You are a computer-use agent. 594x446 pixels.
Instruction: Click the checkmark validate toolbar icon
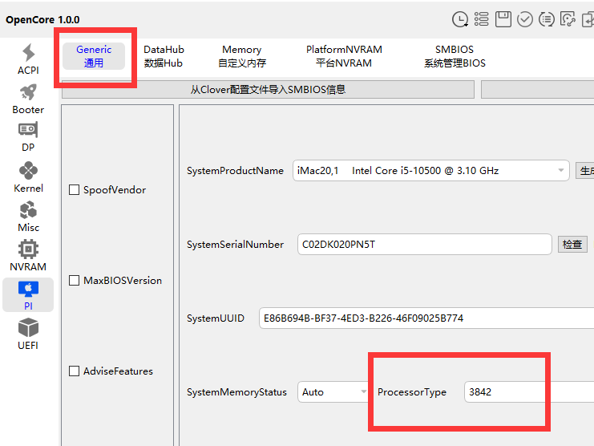click(x=525, y=19)
